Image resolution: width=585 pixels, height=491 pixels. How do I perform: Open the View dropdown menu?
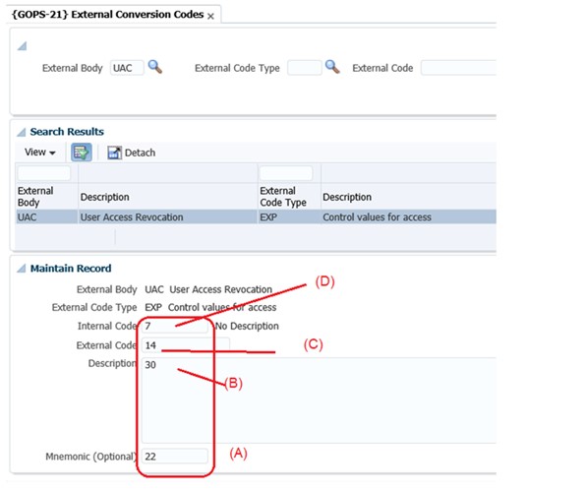[x=40, y=153]
